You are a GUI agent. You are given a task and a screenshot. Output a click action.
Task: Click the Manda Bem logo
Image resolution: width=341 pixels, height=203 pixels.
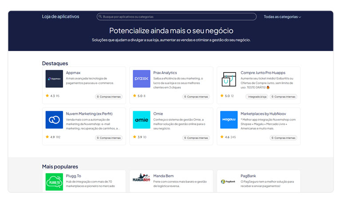142,180
